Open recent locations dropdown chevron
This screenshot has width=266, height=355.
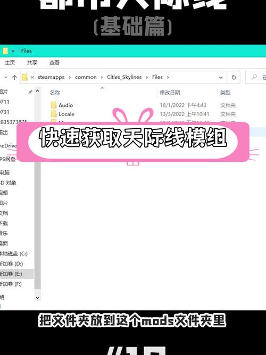(6, 77)
